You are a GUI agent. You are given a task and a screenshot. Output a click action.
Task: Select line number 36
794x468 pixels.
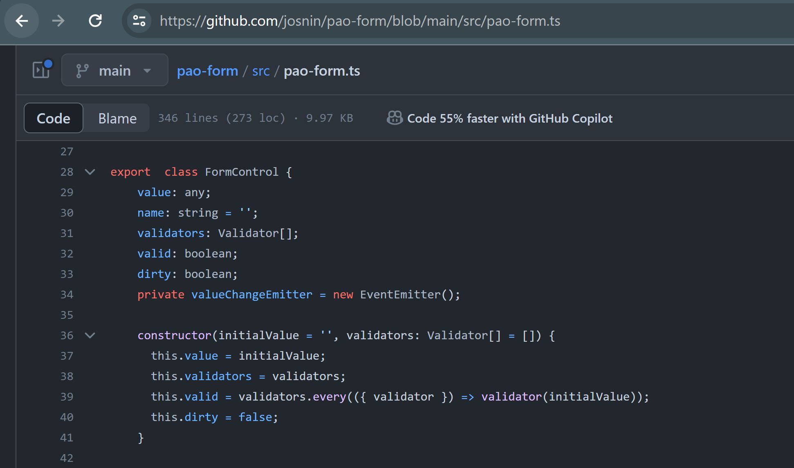click(x=67, y=336)
